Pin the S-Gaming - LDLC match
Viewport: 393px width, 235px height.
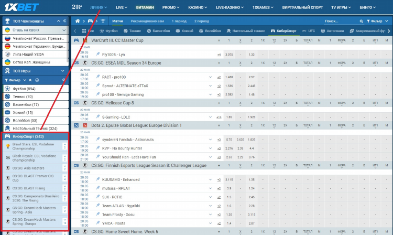pos(98,116)
